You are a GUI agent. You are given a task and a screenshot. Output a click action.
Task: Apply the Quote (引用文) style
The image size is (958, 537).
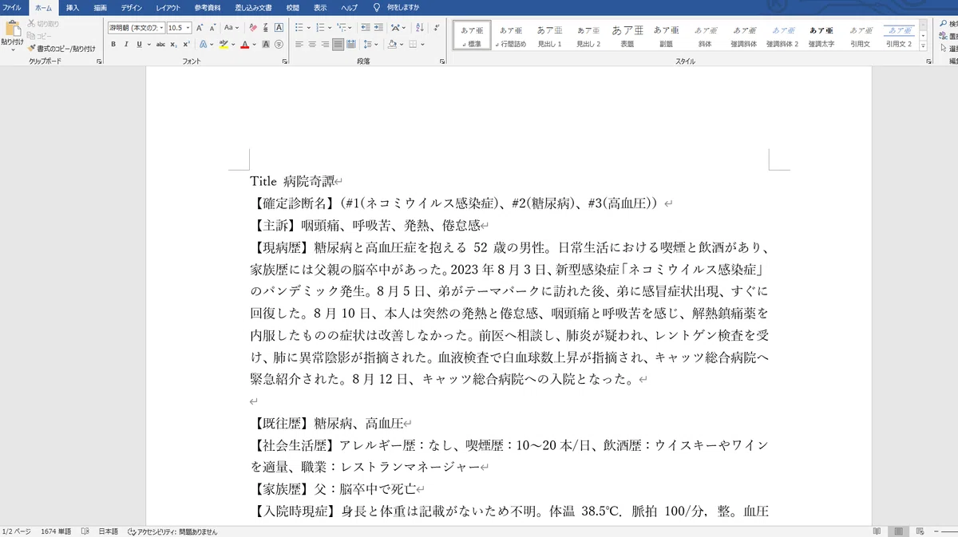coord(859,35)
